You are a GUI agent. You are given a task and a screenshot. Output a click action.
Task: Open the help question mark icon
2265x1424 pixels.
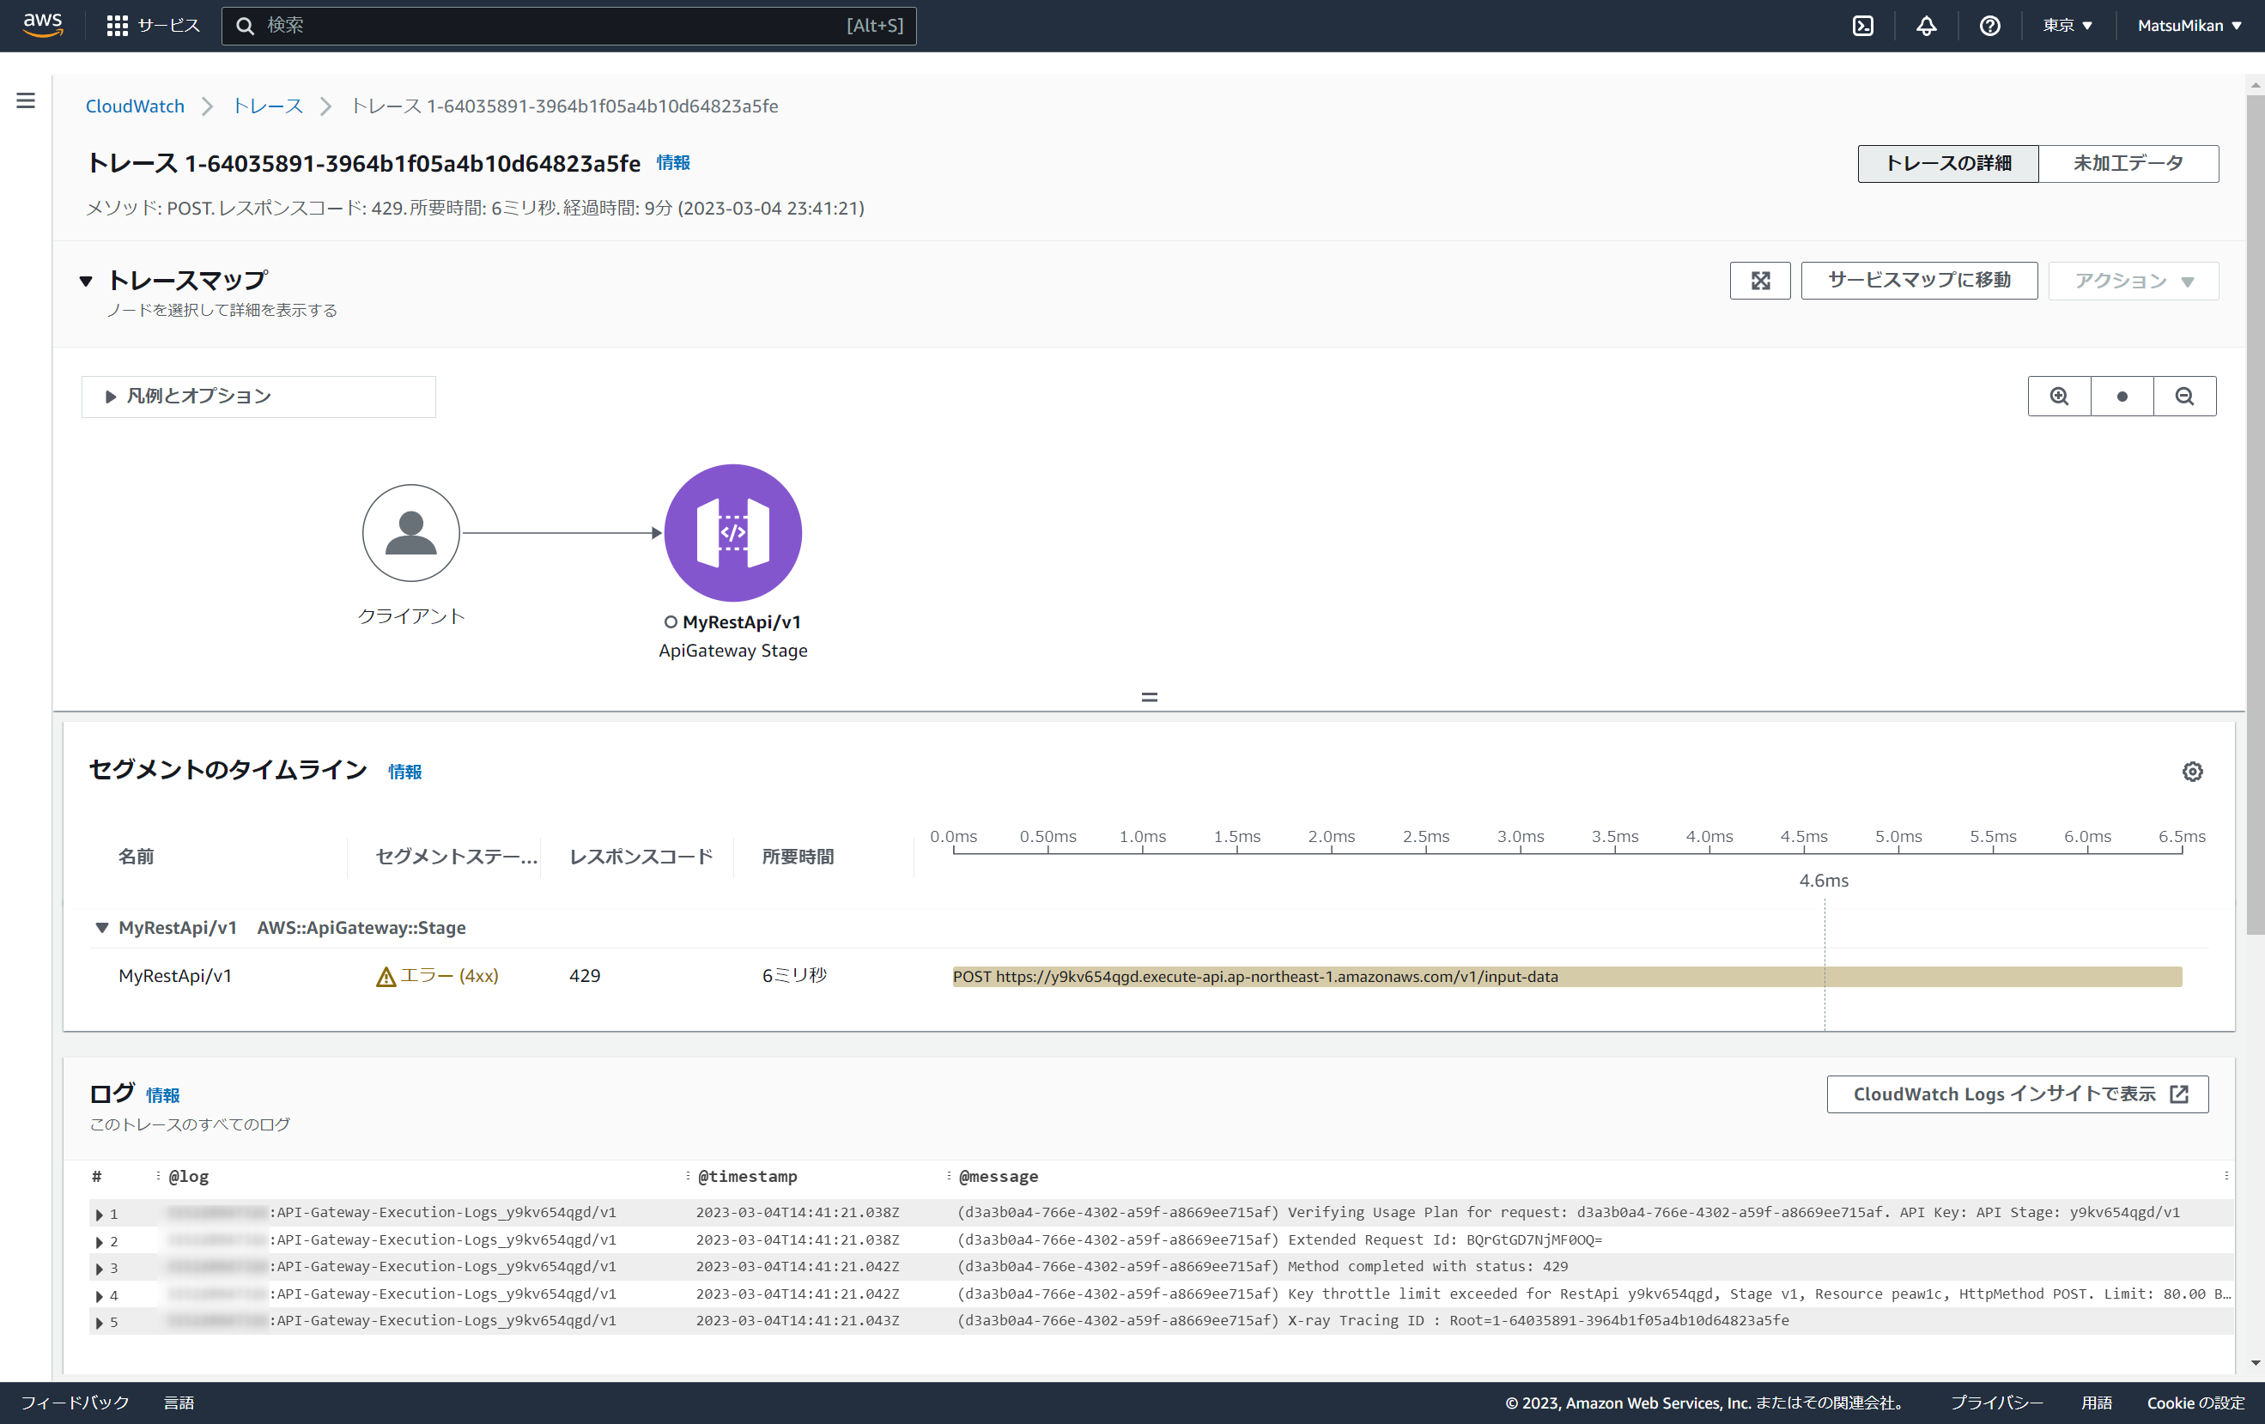tap(1989, 26)
